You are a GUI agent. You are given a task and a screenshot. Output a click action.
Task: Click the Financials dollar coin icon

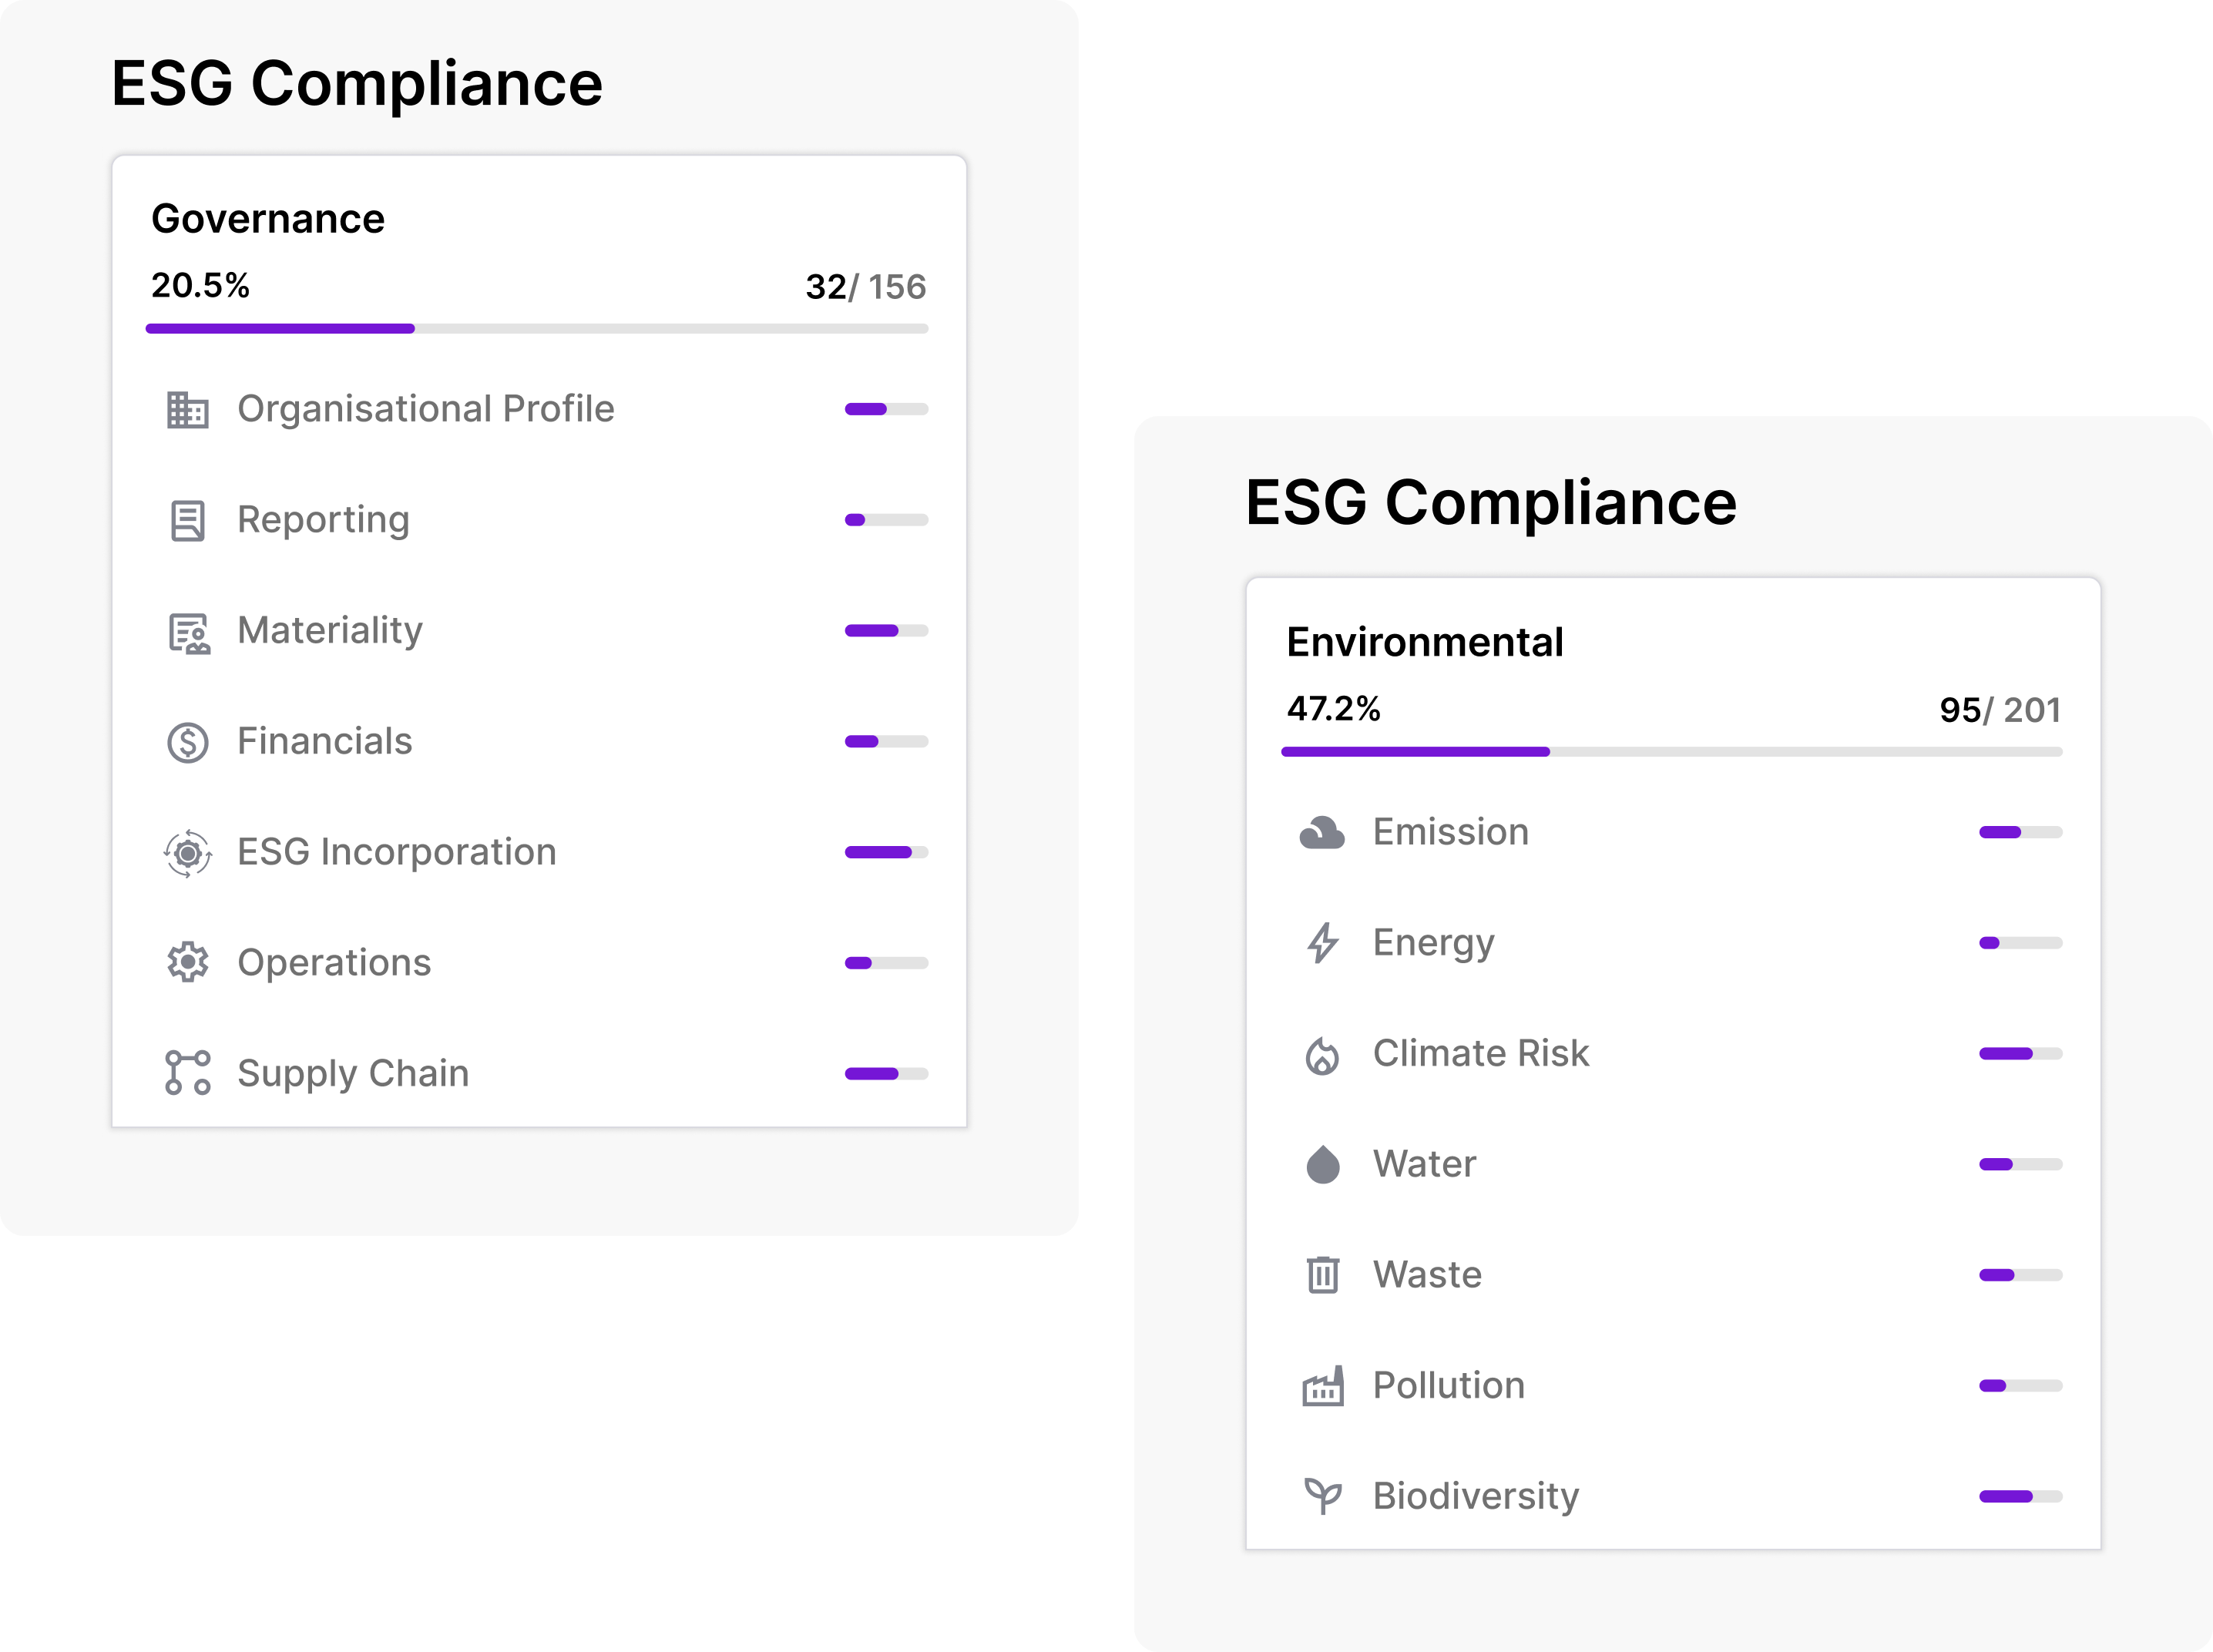pos(187,742)
